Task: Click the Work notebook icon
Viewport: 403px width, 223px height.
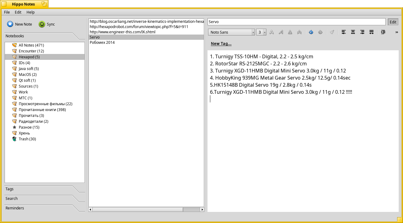Action: (14, 92)
